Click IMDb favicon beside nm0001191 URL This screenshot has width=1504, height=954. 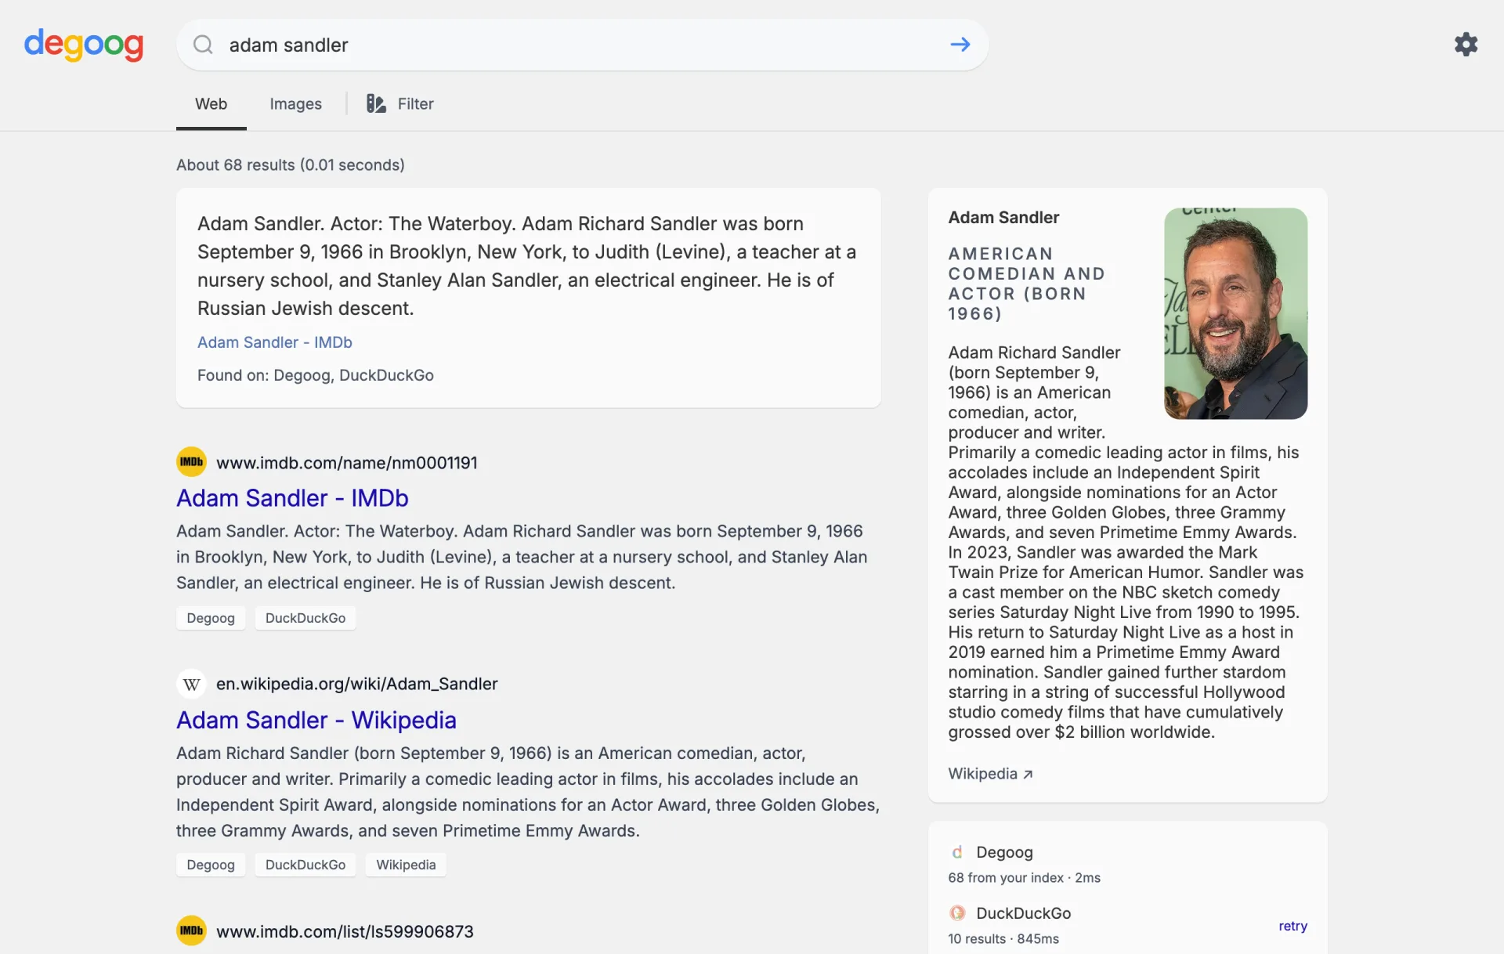point(191,462)
